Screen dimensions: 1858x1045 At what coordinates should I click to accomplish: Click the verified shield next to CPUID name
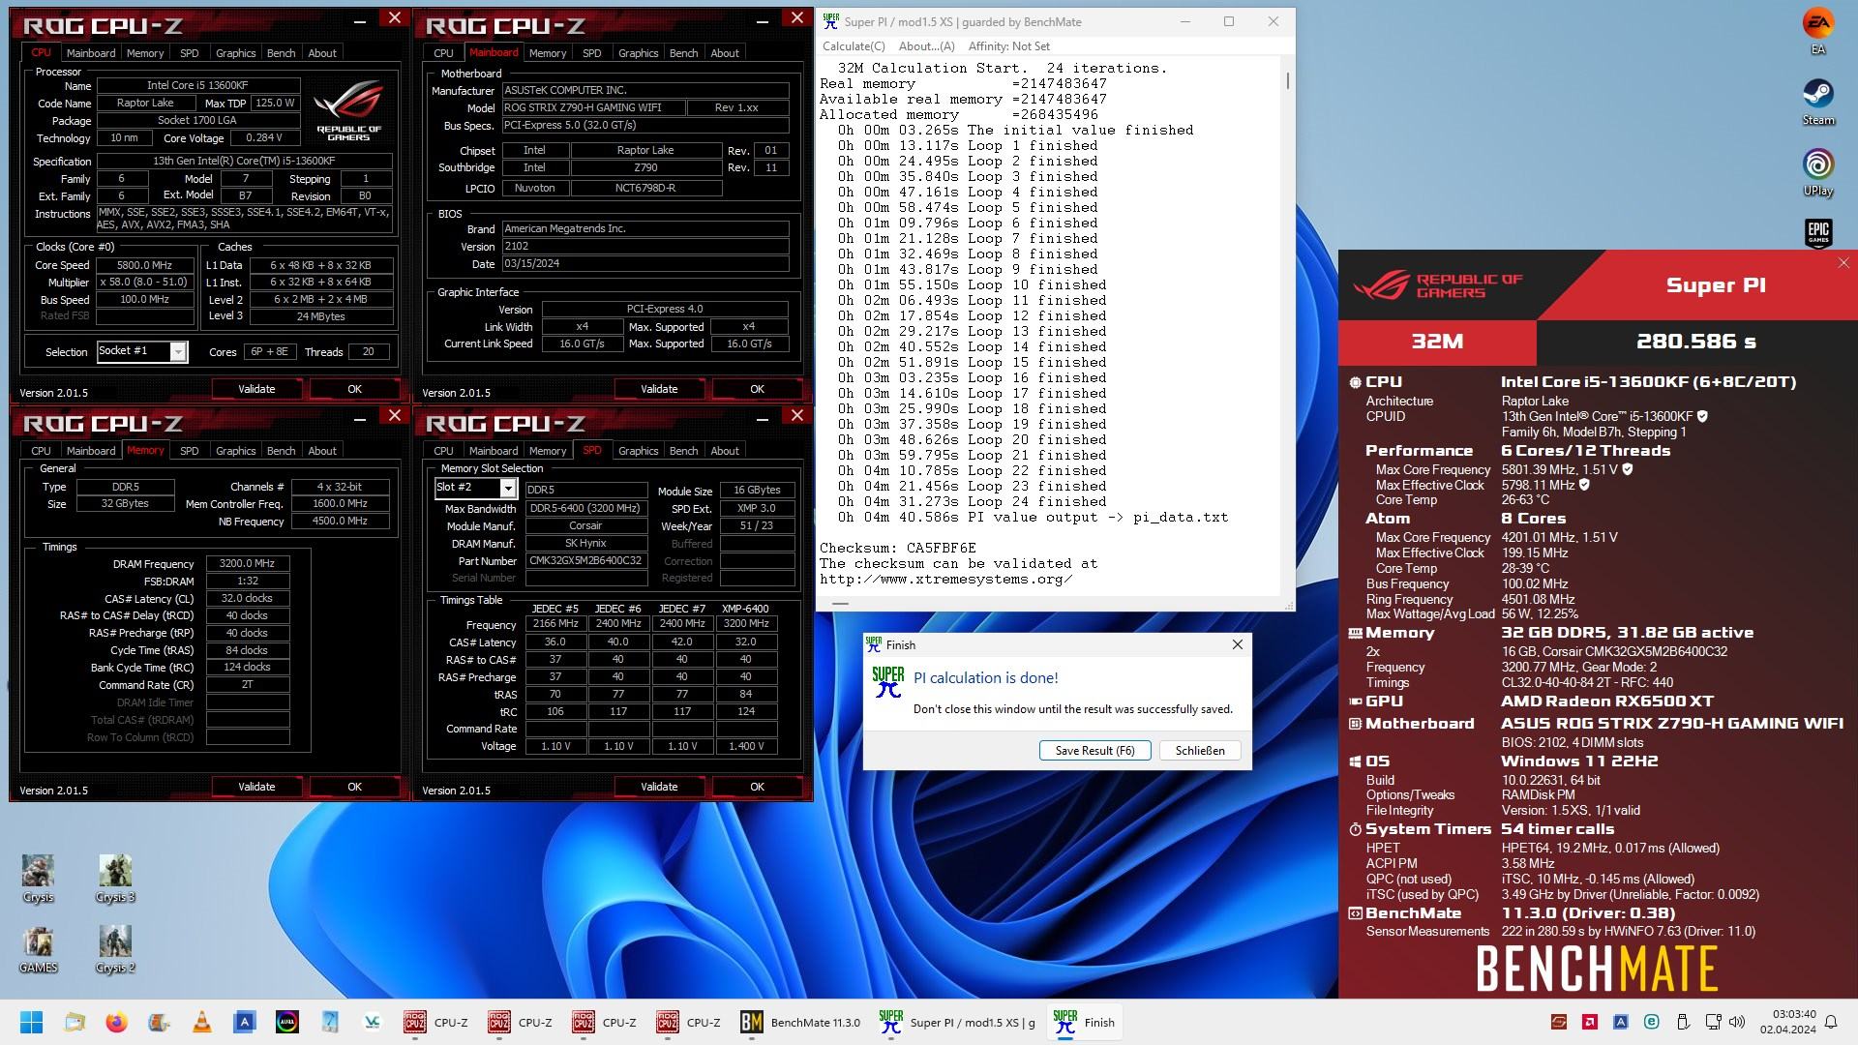click(x=1702, y=417)
